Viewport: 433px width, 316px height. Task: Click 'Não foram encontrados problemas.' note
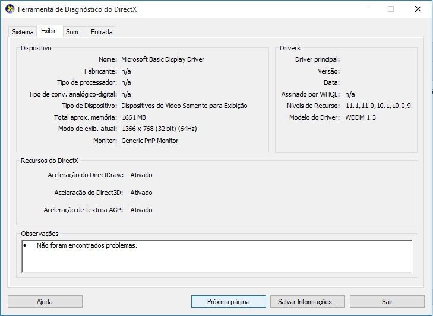pos(87,245)
